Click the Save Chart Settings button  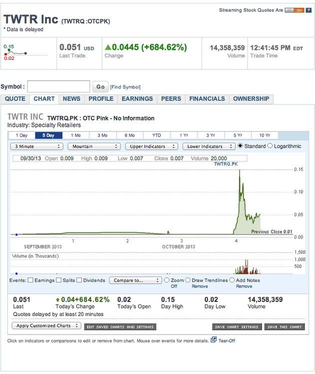[x=237, y=327]
